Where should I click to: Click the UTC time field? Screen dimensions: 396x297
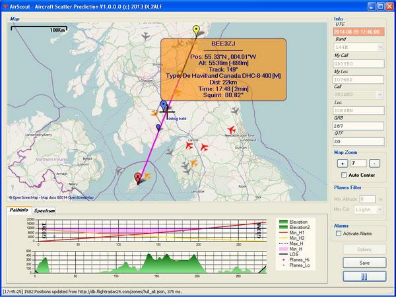coord(358,32)
